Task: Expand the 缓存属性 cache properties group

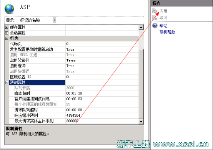Action: click(x=7, y=27)
